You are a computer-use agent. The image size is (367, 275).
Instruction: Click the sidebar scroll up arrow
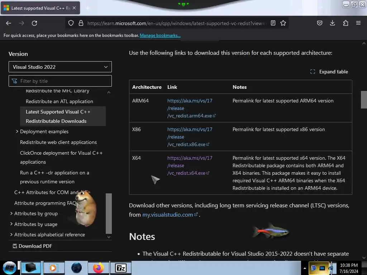pyautogui.click(x=109, y=92)
